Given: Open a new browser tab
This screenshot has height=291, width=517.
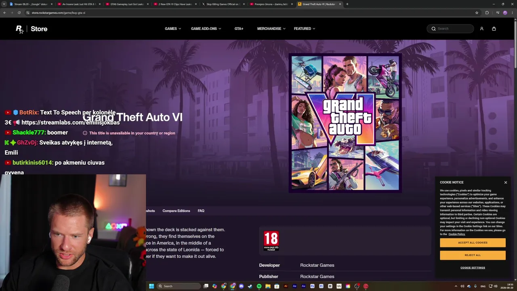Looking at the screenshot, I should [347, 4].
